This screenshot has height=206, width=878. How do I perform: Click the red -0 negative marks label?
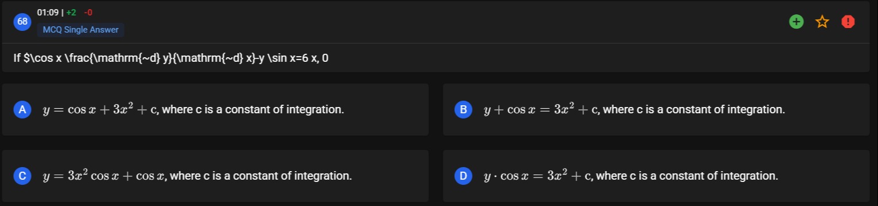88,12
